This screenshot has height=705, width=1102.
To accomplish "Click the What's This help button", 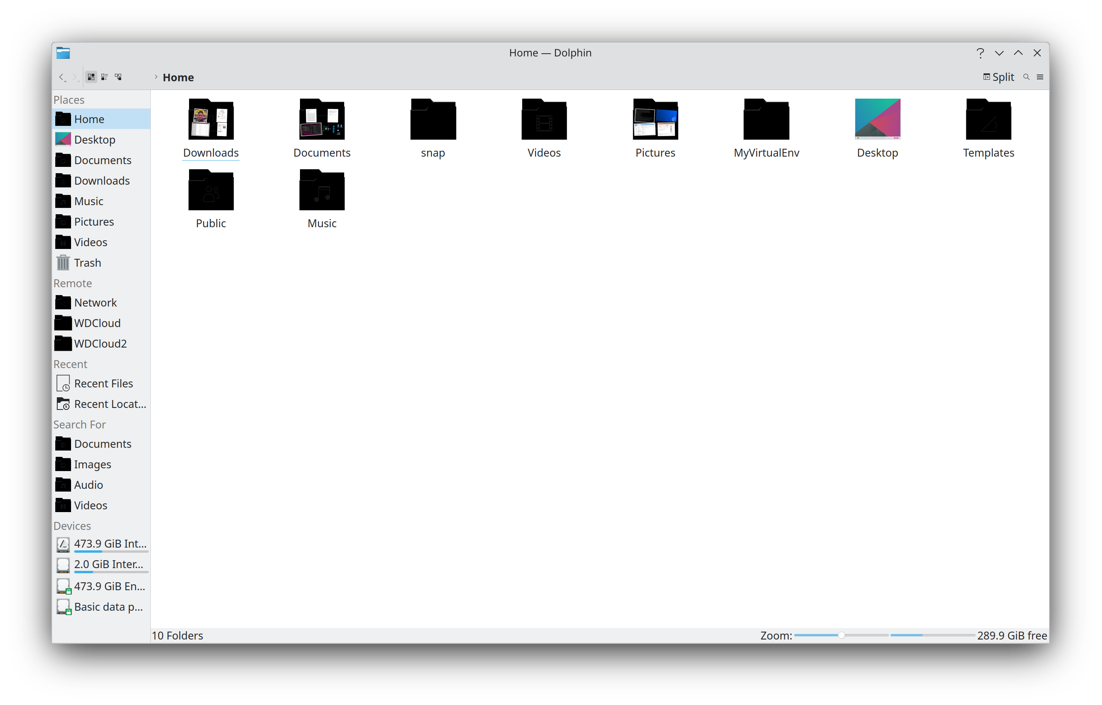I will [980, 53].
